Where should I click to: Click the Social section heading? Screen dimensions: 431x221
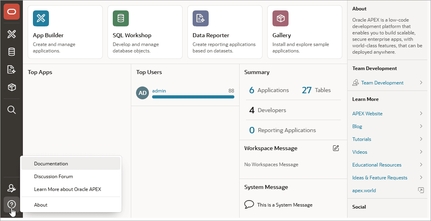(x=359, y=207)
